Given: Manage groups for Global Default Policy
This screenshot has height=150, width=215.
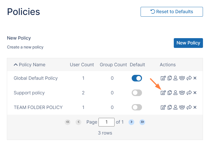Looking at the screenshot, I should coord(182,78).
